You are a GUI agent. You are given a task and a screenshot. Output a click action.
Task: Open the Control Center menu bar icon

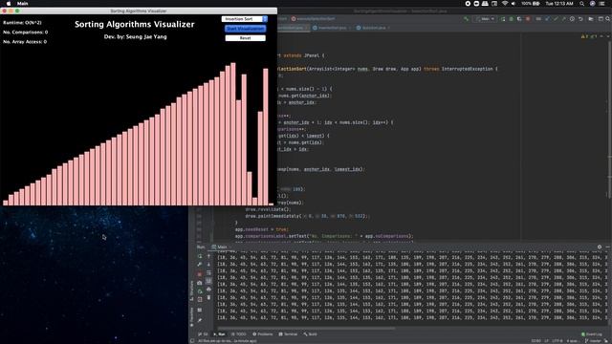602,3
